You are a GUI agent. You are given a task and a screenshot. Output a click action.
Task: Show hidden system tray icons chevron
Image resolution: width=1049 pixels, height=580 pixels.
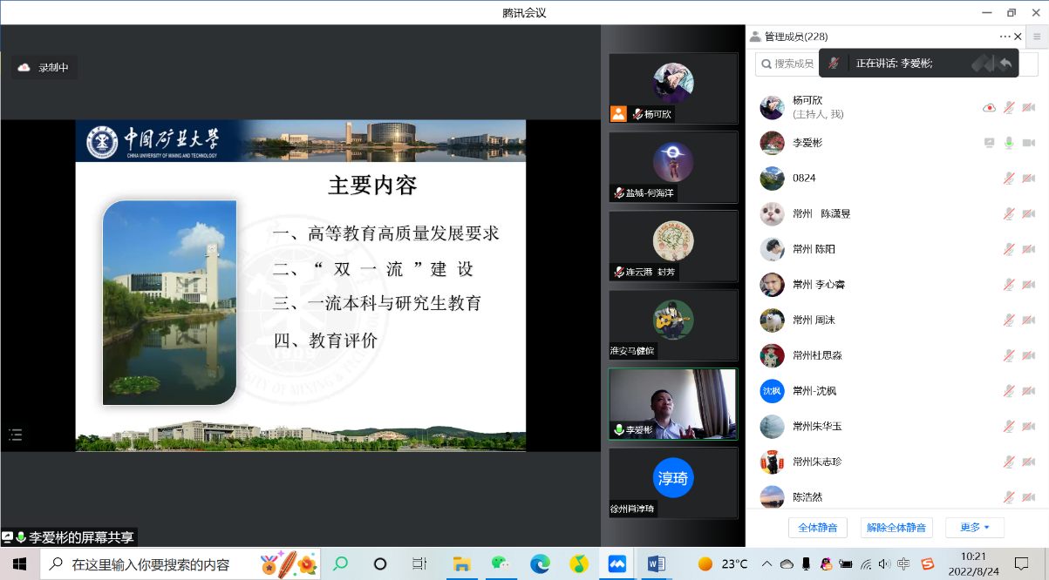click(764, 563)
